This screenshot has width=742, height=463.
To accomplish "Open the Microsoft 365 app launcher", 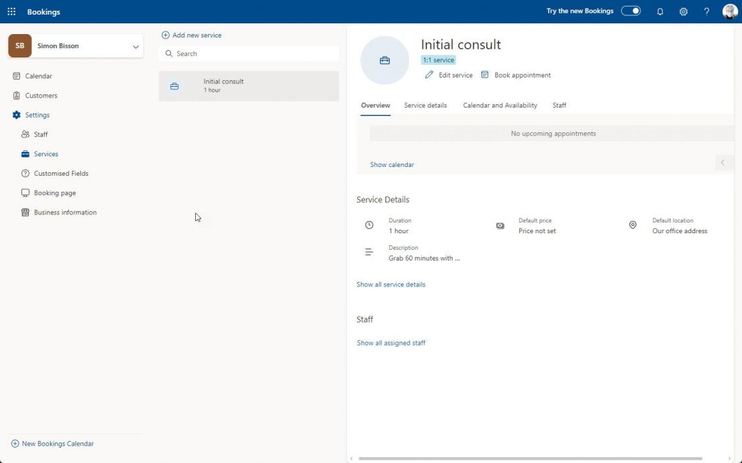I will point(11,11).
